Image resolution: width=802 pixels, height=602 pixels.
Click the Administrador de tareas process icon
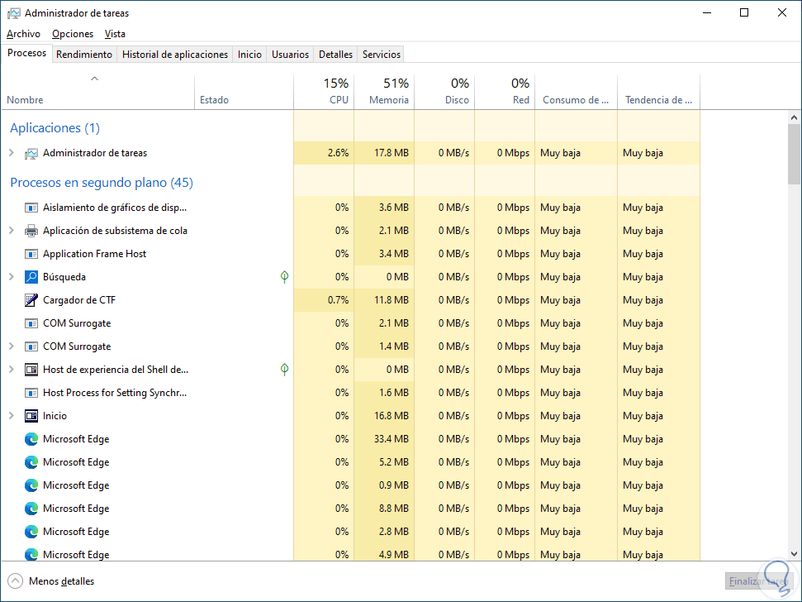pyautogui.click(x=31, y=153)
